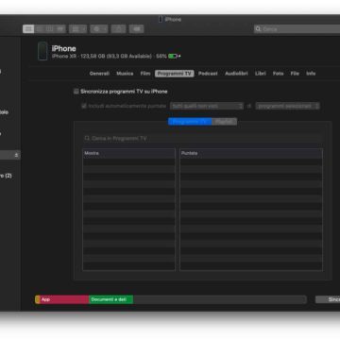The height and width of the screenshot is (340, 340).
Task: Open the Libri tab
Action: (x=261, y=74)
